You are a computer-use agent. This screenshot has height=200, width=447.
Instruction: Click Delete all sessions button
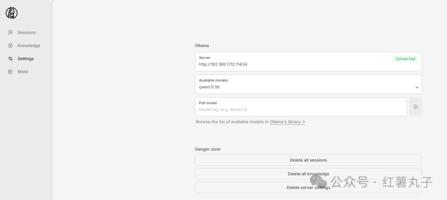coord(308,160)
